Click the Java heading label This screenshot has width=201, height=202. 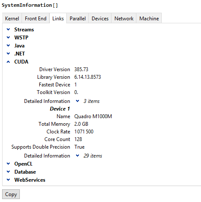tap(19, 46)
